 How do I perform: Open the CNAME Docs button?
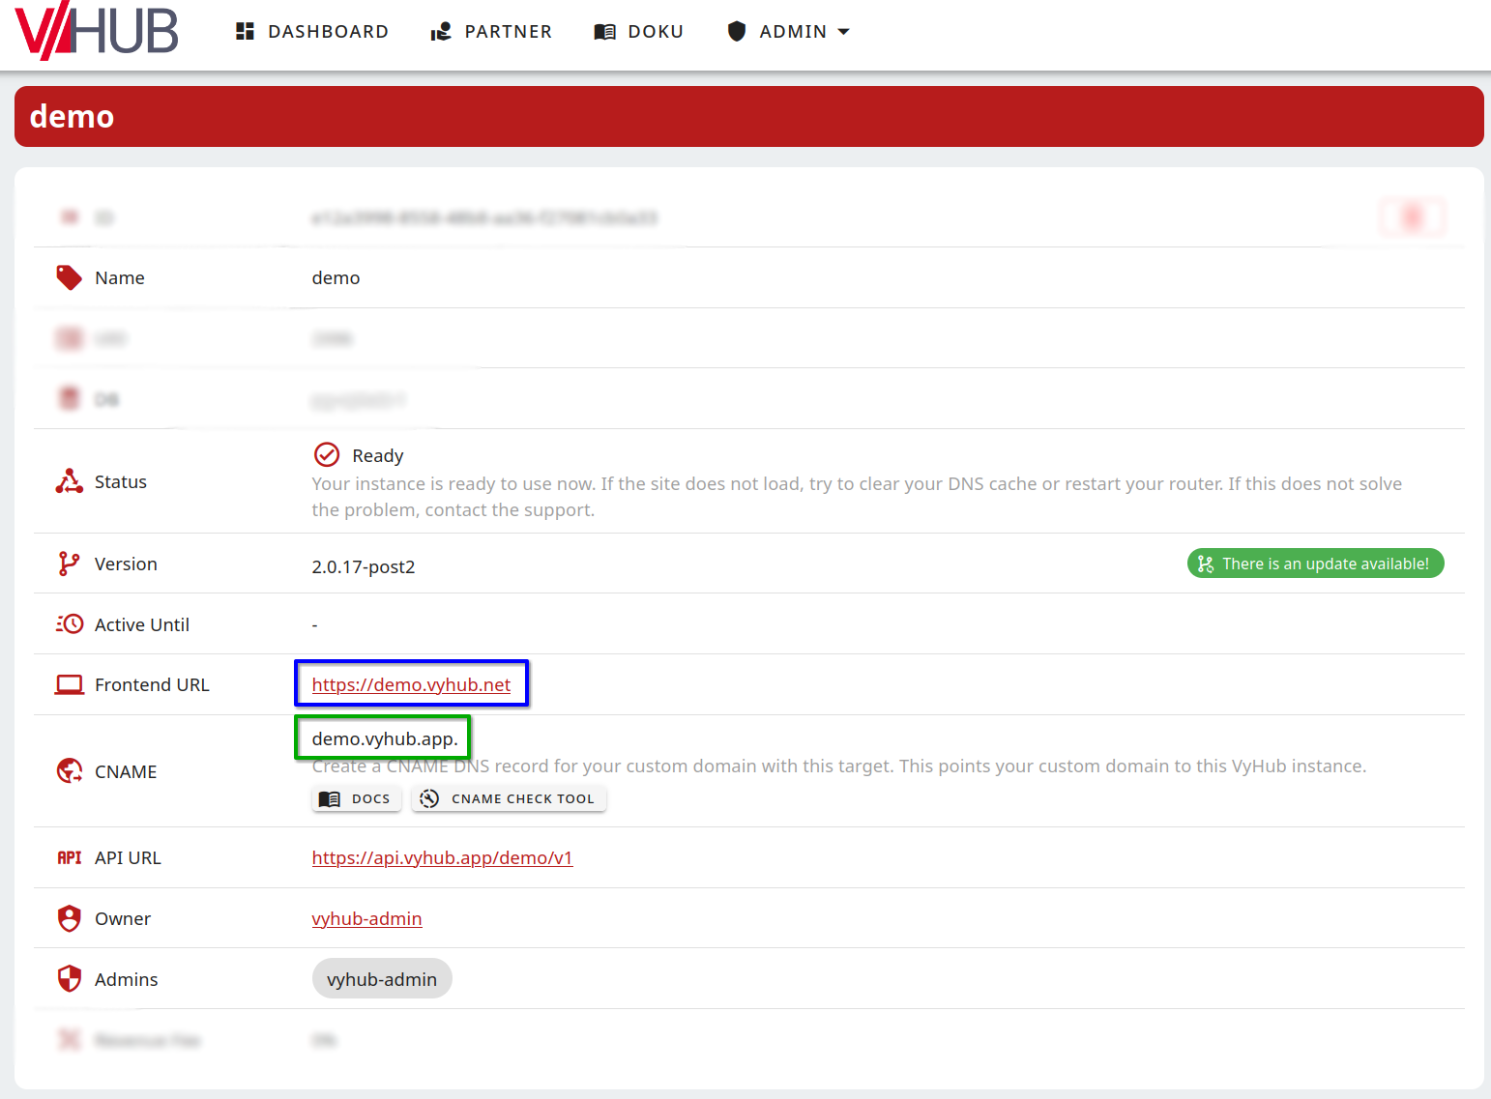coord(356,798)
